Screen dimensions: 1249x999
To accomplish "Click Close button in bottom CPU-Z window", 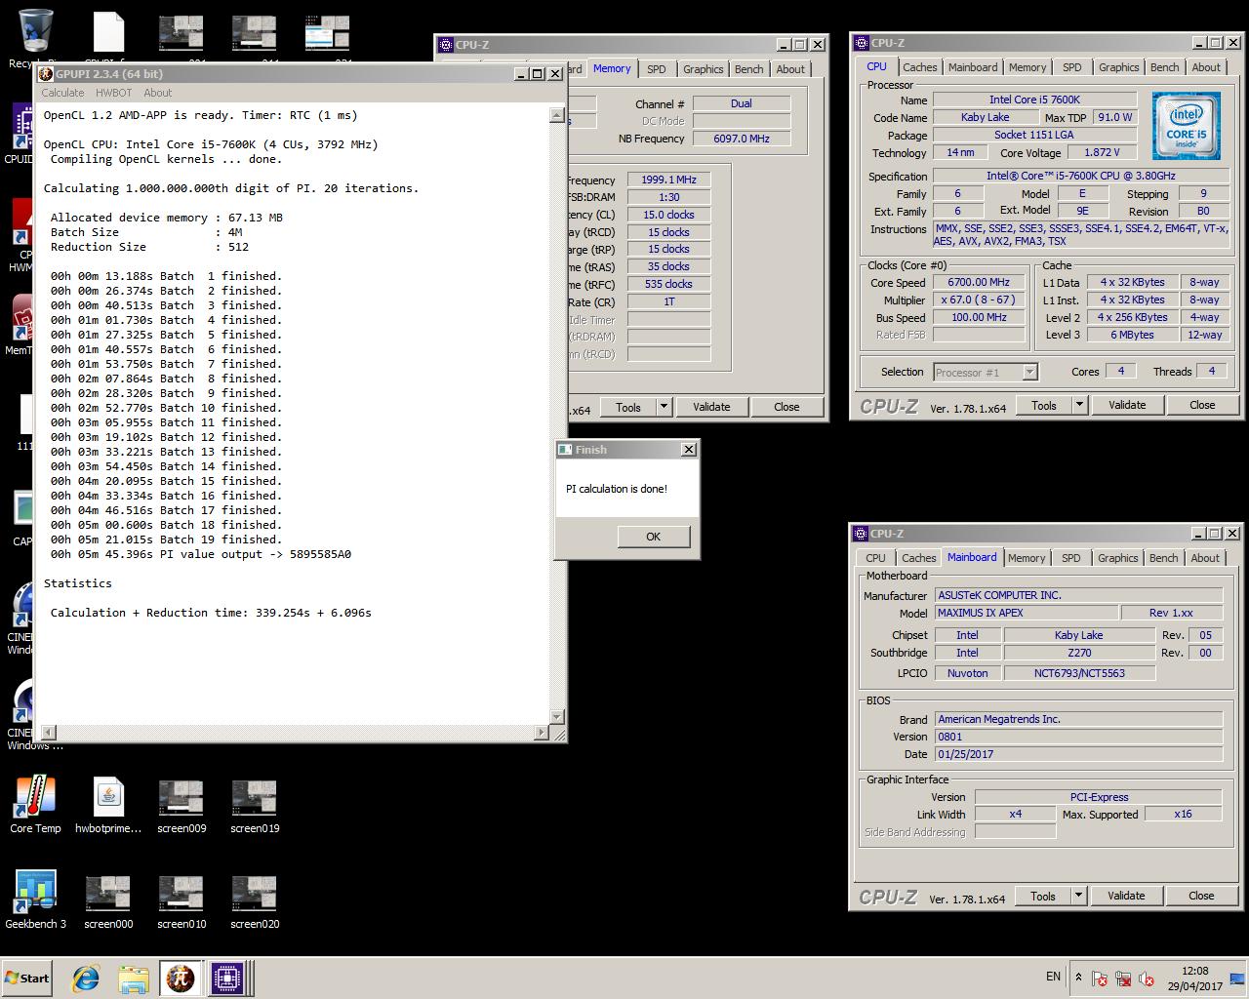I will tap(1201, 896).
